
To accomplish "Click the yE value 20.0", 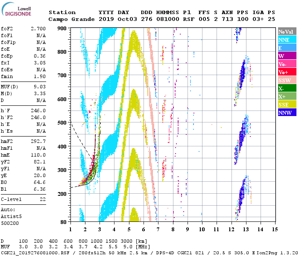I will [40, 176].
